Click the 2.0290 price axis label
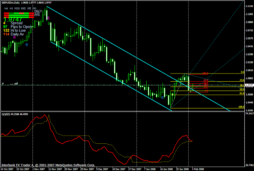This screenshot has width=254, height=171. (250, 54)
